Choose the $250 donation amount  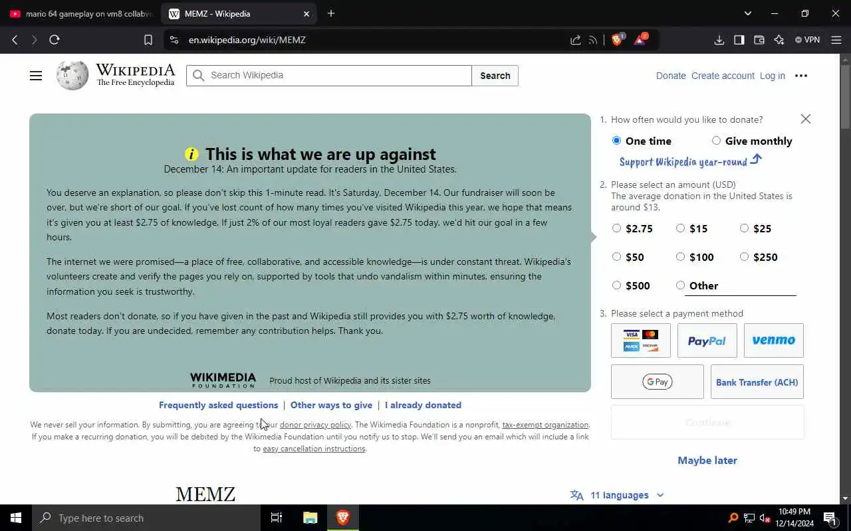tap(744, 257)
